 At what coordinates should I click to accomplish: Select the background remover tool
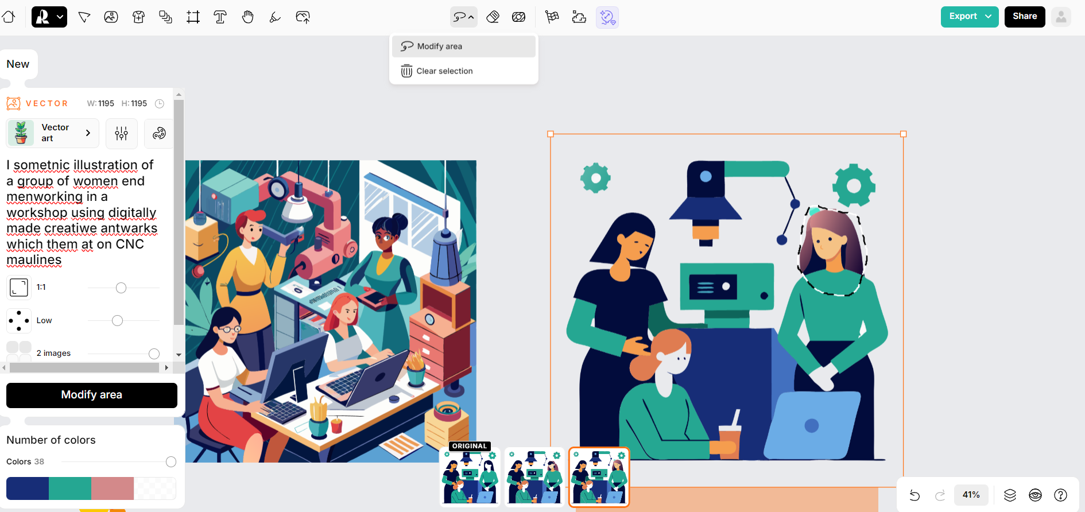[x=519, y=17]
